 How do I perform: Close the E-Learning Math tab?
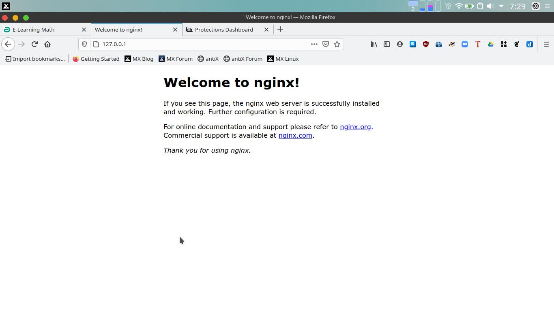pyautogui.click(x=84, y=30)
